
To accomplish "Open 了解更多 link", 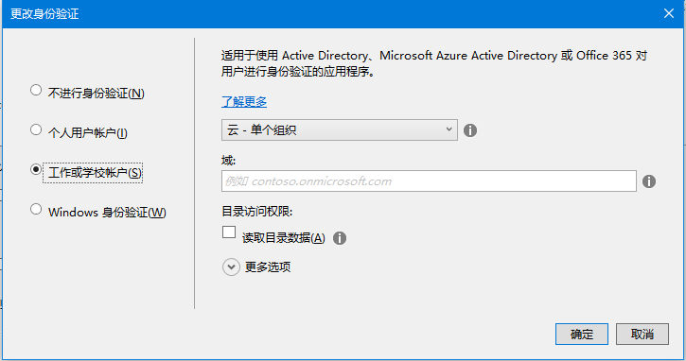I will (x=244, y=102).
